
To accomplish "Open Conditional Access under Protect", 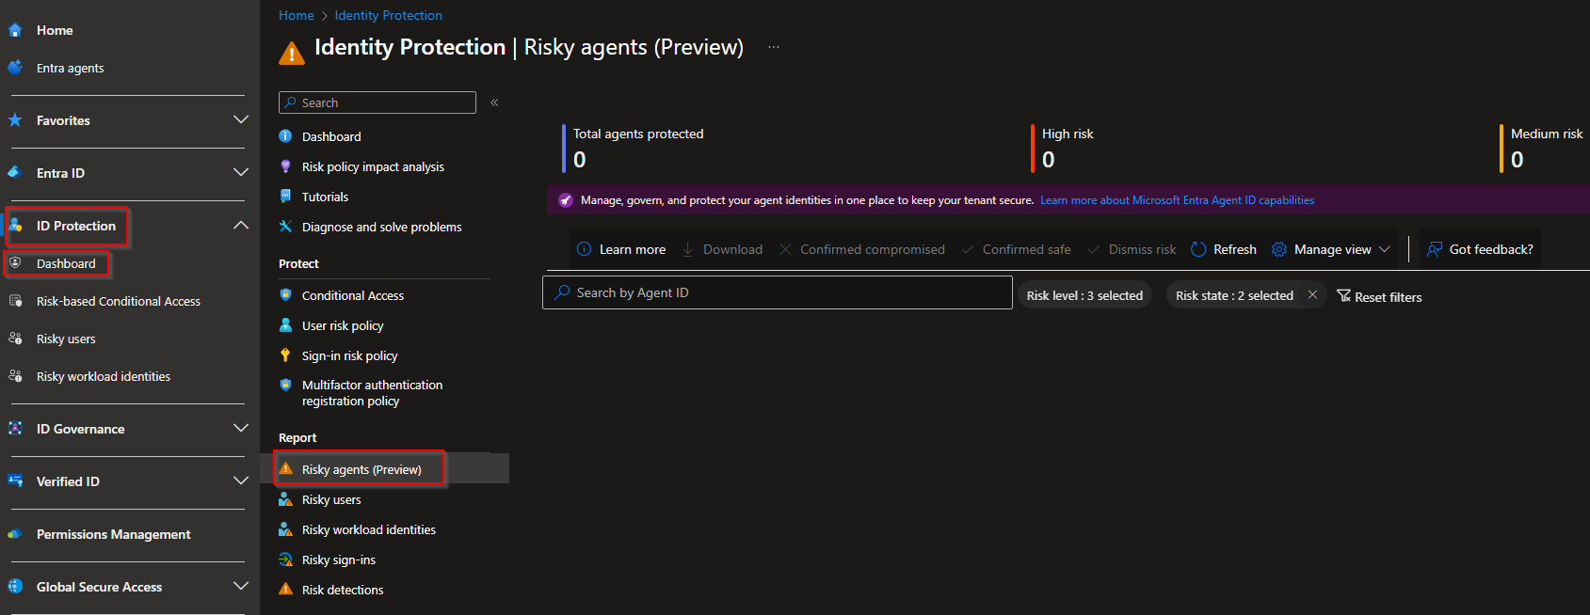I will pos(352,295).
